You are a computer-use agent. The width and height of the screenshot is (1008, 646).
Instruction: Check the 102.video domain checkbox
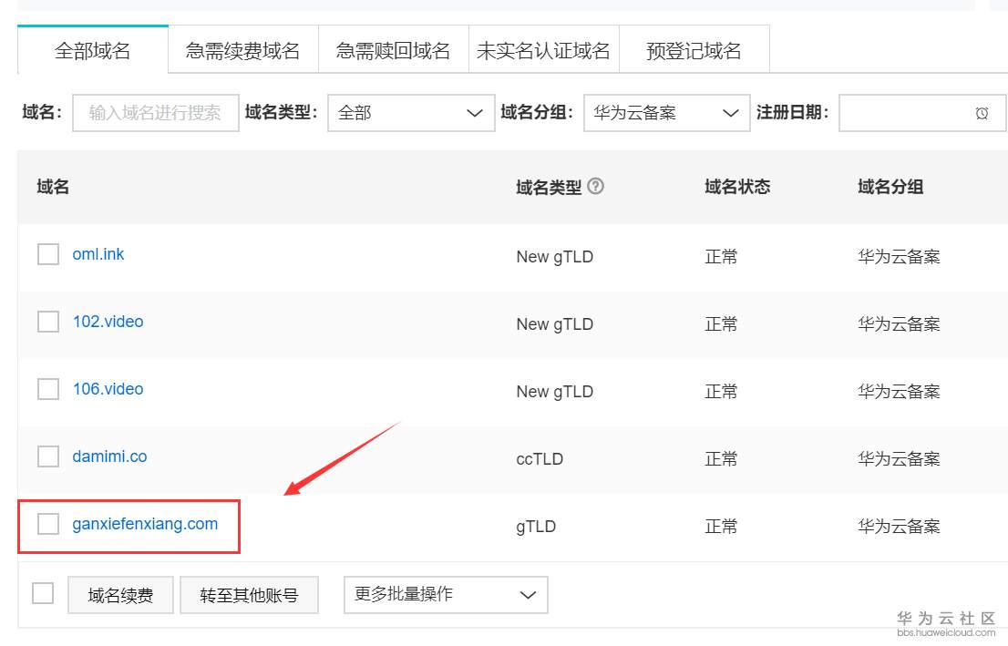48,322
